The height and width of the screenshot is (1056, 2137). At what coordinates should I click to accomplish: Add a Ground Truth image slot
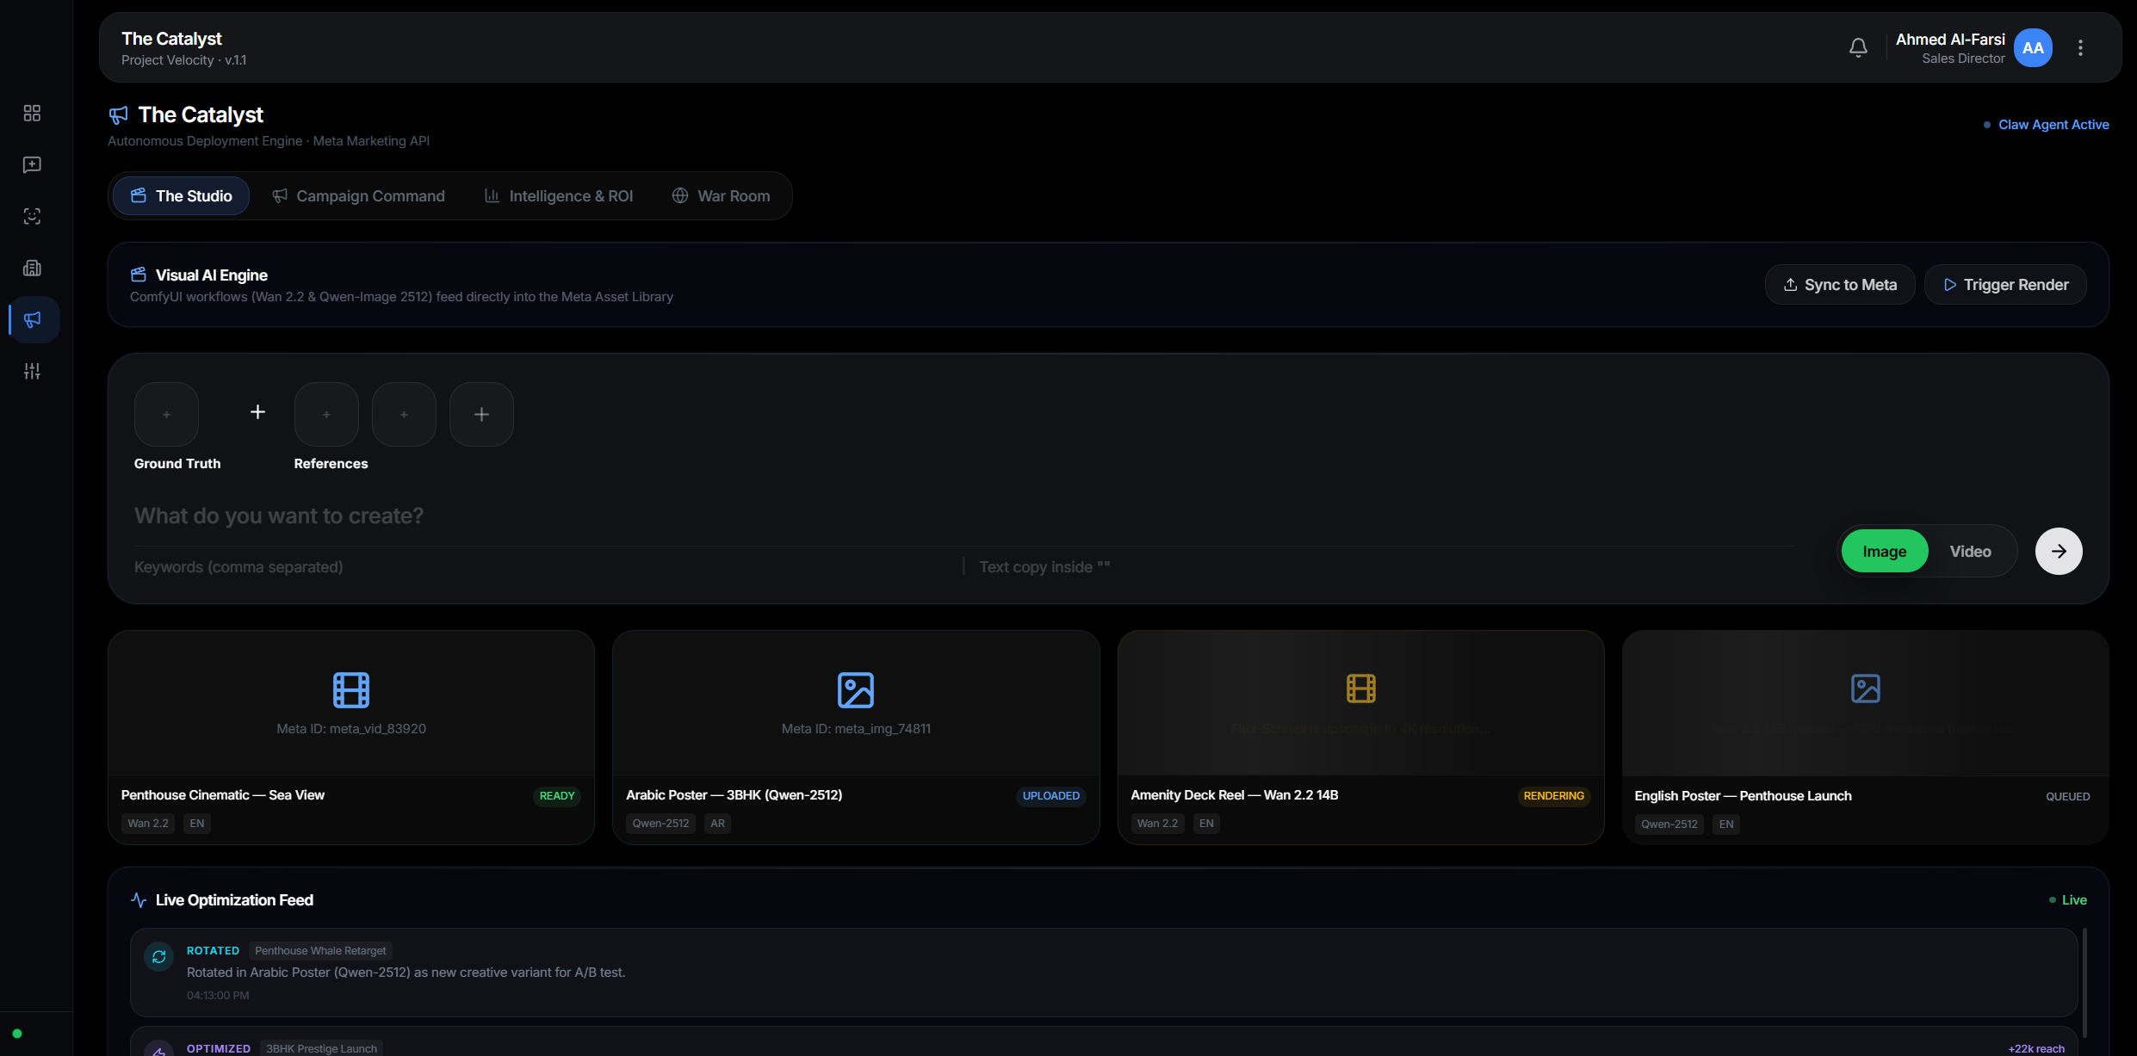pos(167,414)
